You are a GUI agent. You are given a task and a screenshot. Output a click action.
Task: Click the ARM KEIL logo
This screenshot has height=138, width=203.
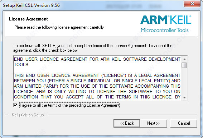tap(166, 20)
